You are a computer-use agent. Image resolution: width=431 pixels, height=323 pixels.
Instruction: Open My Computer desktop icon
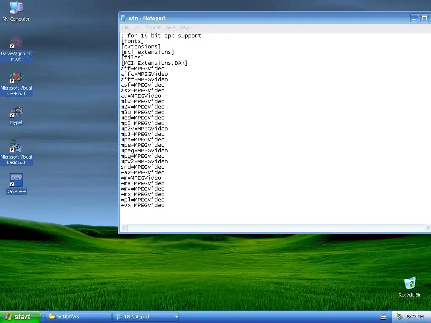[16, 11]
